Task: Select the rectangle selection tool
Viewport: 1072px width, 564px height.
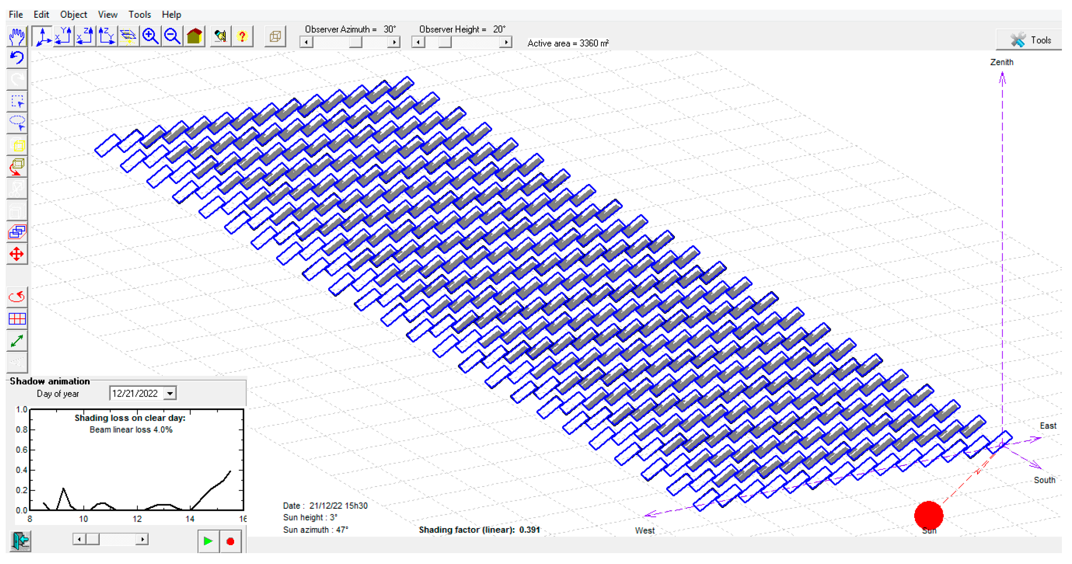Action: (x=17, y=102)
